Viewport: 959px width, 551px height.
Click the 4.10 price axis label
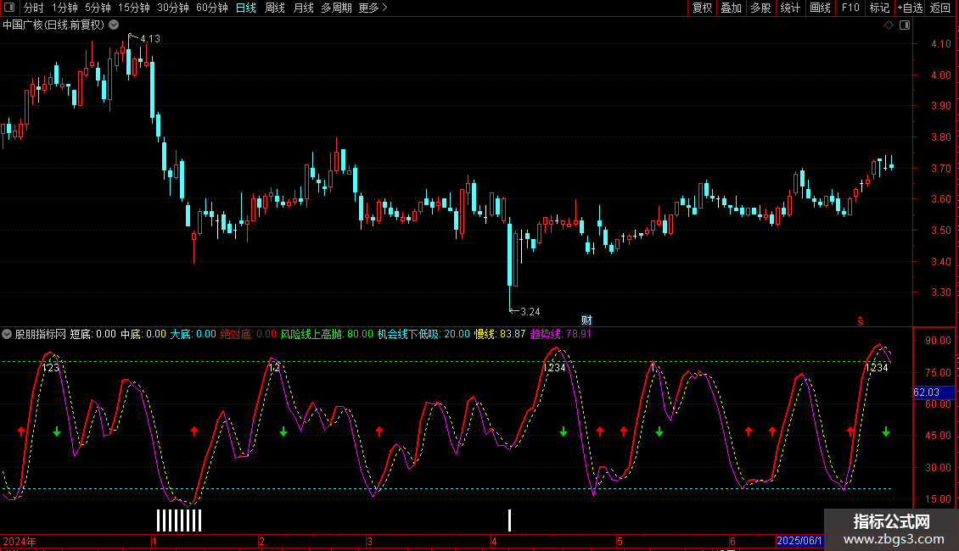point(941,44)
